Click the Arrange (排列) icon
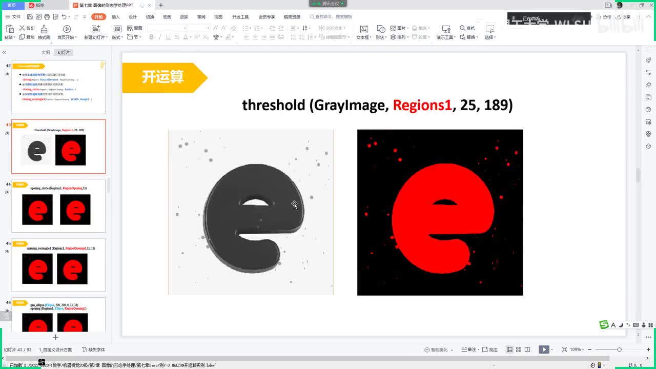Image resolution: width=656 pixels, height=369 pixels. [393, 37]
